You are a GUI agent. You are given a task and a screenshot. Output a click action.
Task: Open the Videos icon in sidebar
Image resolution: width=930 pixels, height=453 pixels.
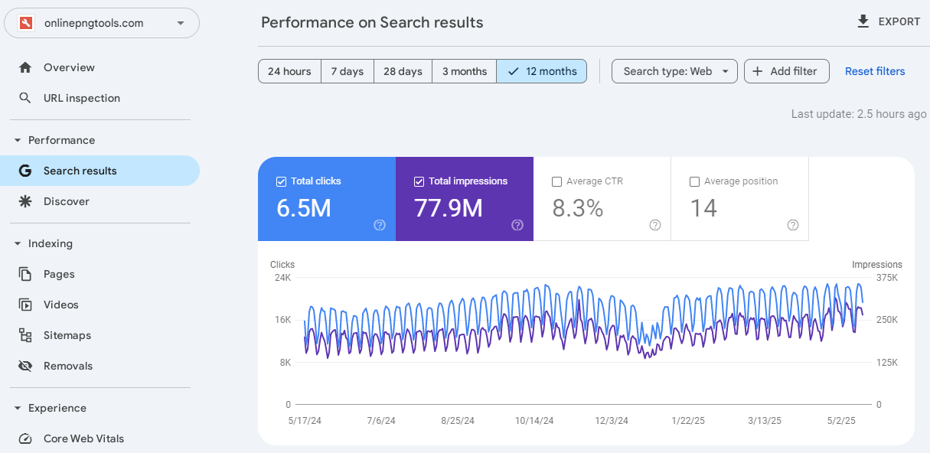coord(25,305)
